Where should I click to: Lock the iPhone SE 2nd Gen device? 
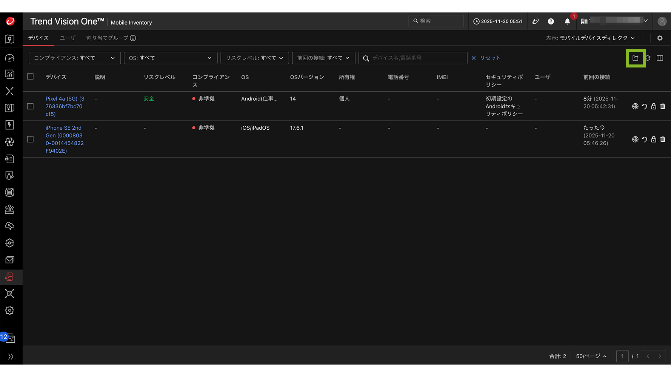(654, 139)
